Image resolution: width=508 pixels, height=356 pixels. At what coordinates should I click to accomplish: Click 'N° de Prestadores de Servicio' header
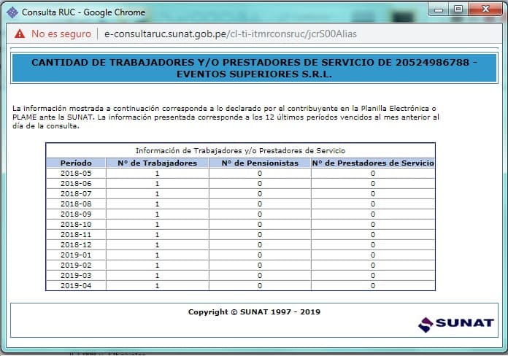373,163
